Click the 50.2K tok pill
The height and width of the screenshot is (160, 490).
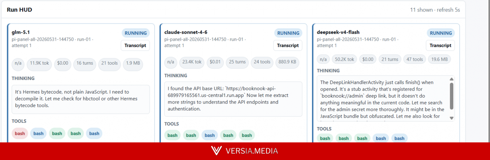point(345,59)
